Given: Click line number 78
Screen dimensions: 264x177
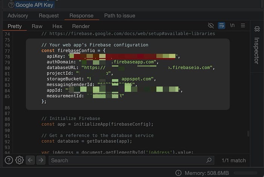Looking at the screenshot, I should [7, 57].
